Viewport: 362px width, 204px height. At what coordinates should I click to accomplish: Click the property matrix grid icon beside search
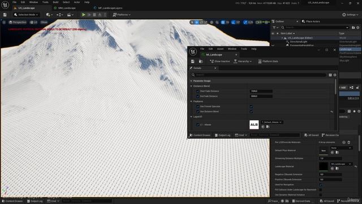click(330, 75)
